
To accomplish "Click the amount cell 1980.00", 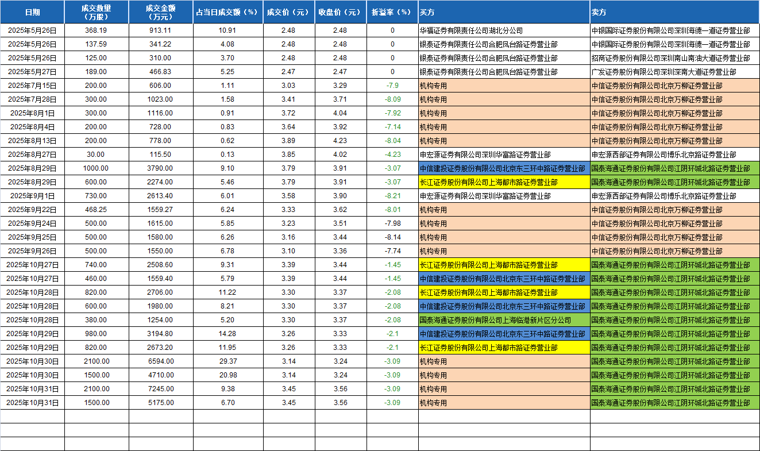I will (161, 306).
